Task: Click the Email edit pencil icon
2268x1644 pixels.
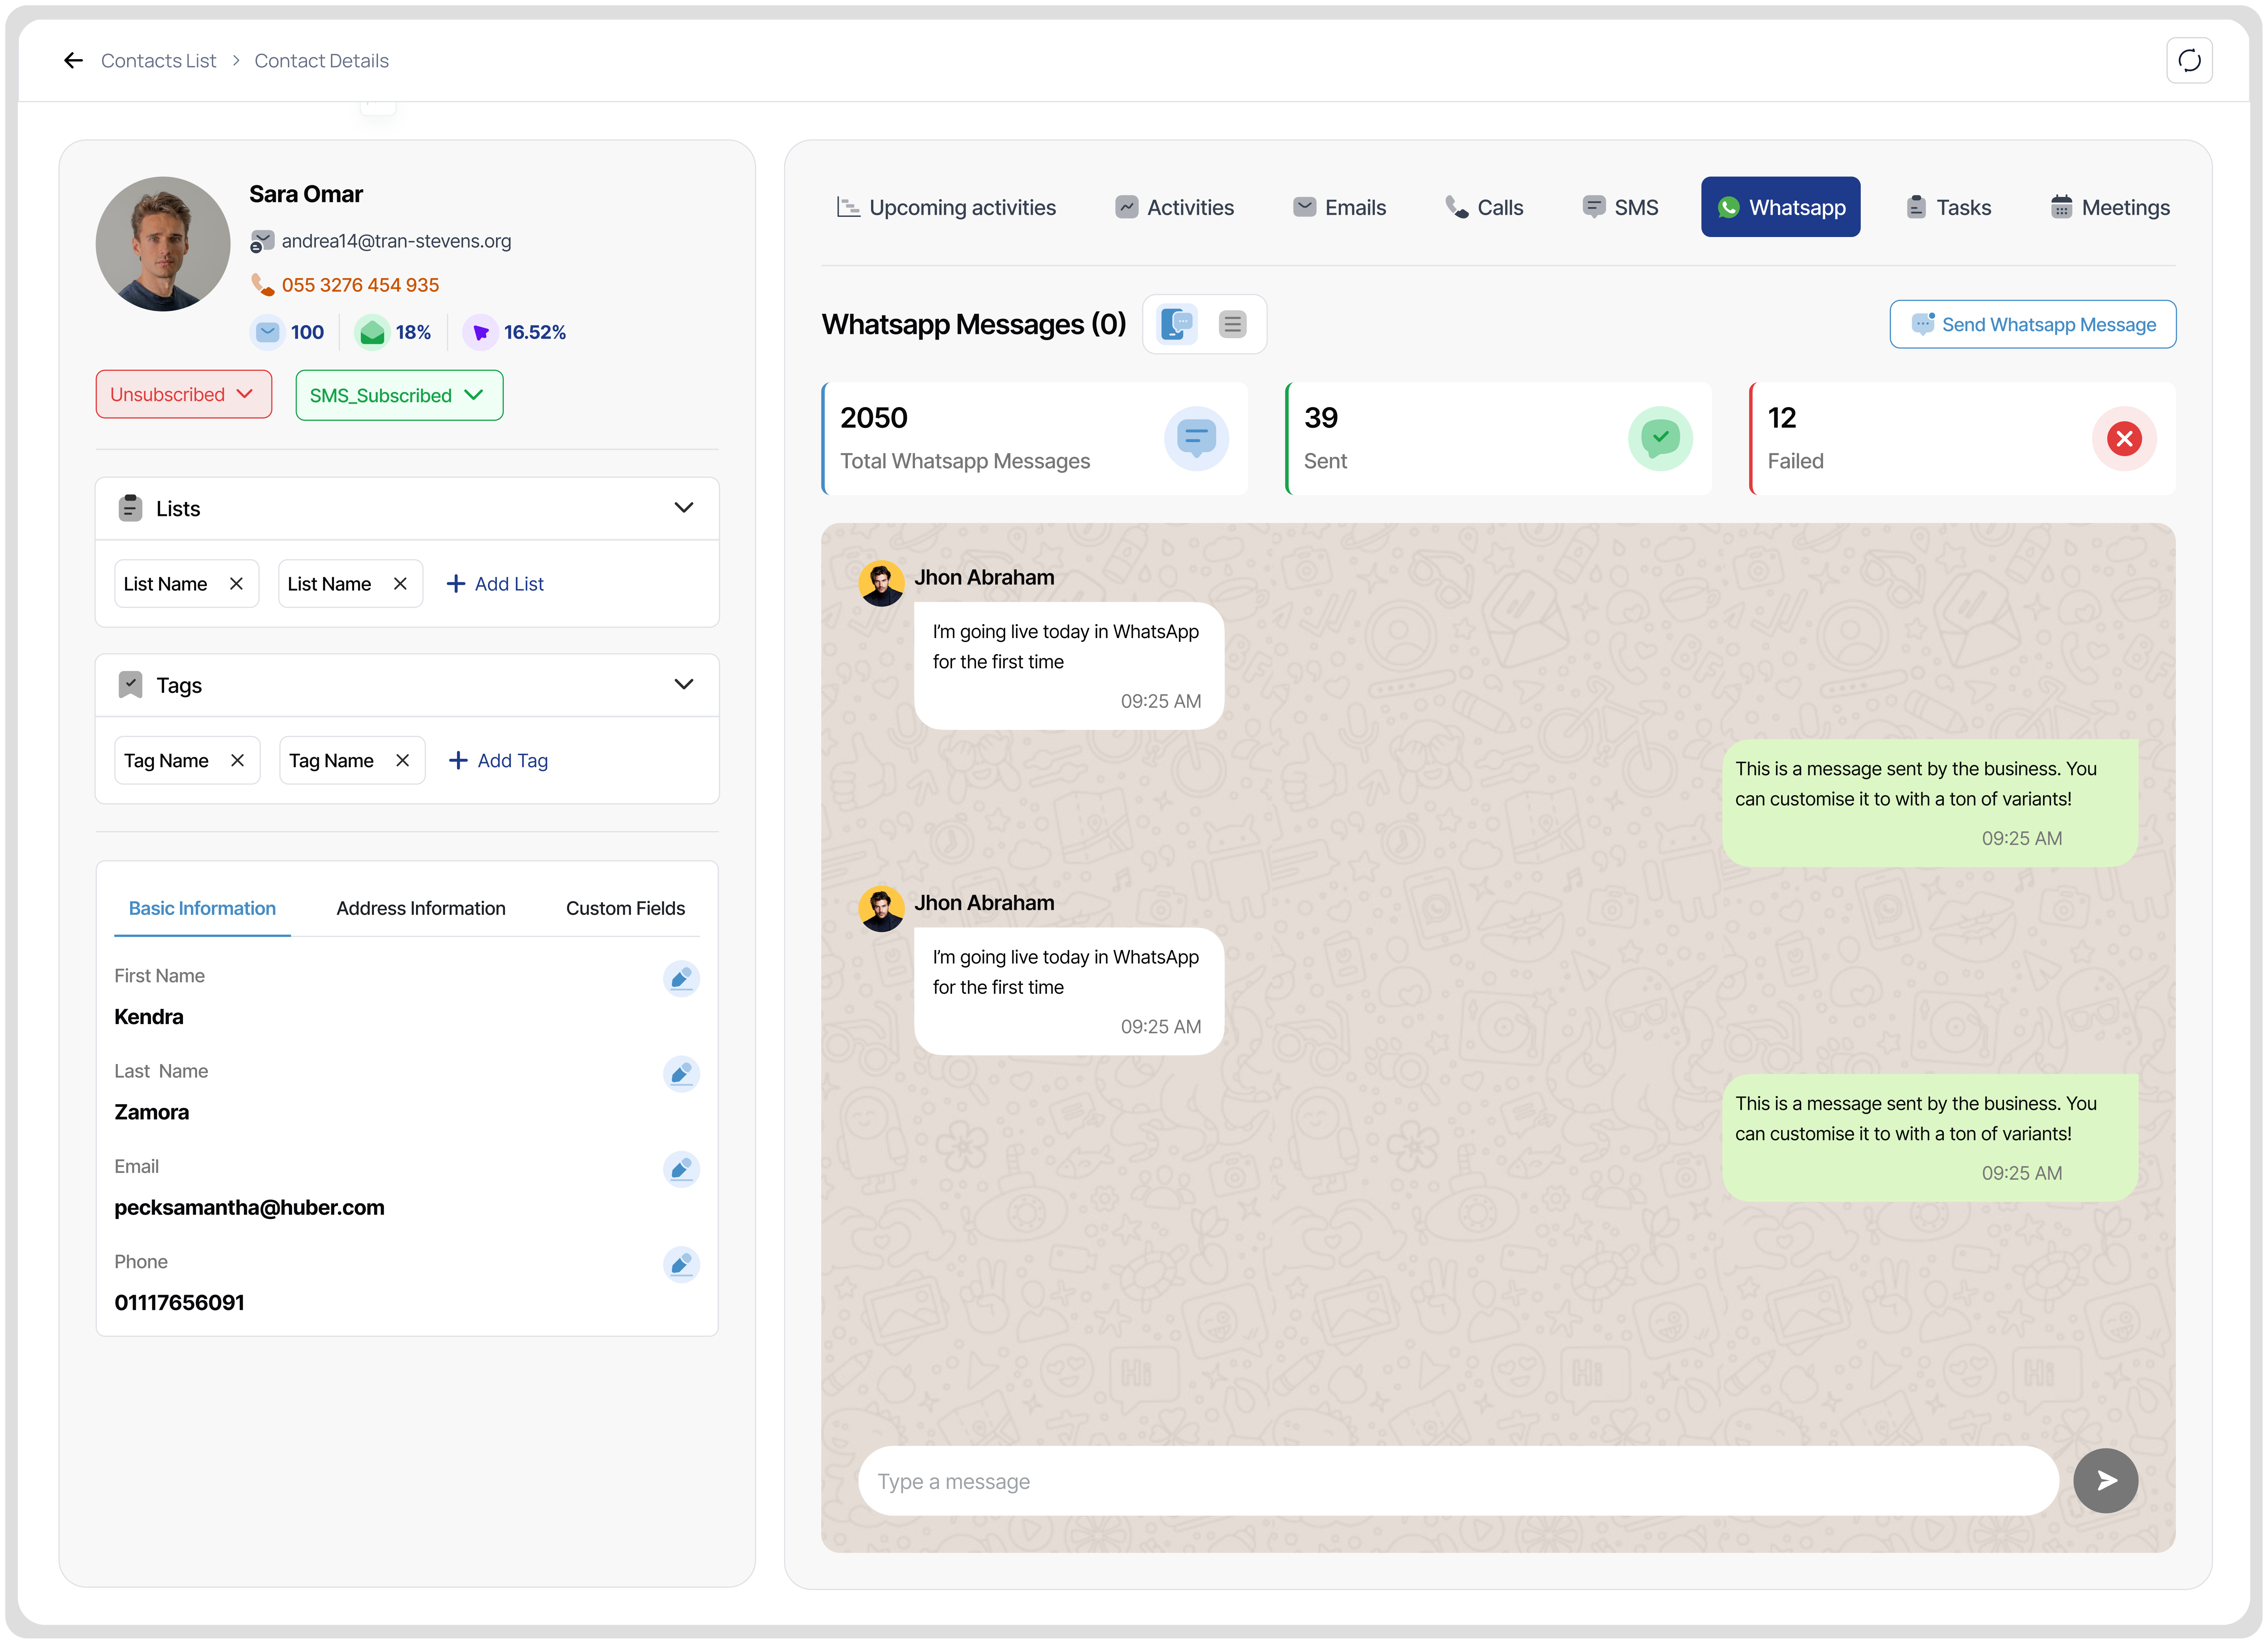Action: pos(681,1169)
